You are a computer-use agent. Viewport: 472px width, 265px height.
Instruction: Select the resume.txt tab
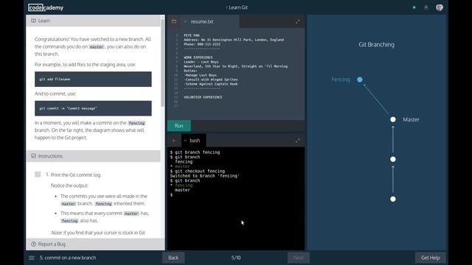point(201,21)
